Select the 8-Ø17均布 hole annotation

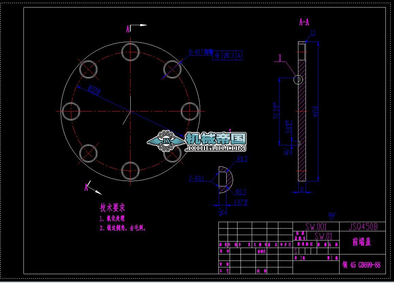tap(199, 52)
